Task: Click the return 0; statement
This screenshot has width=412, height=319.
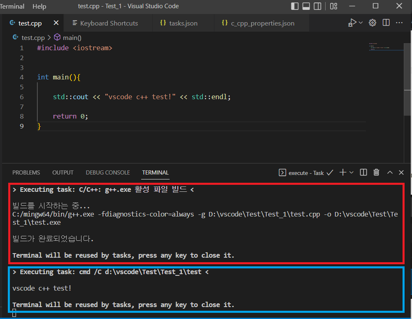Action: (70, 116)
